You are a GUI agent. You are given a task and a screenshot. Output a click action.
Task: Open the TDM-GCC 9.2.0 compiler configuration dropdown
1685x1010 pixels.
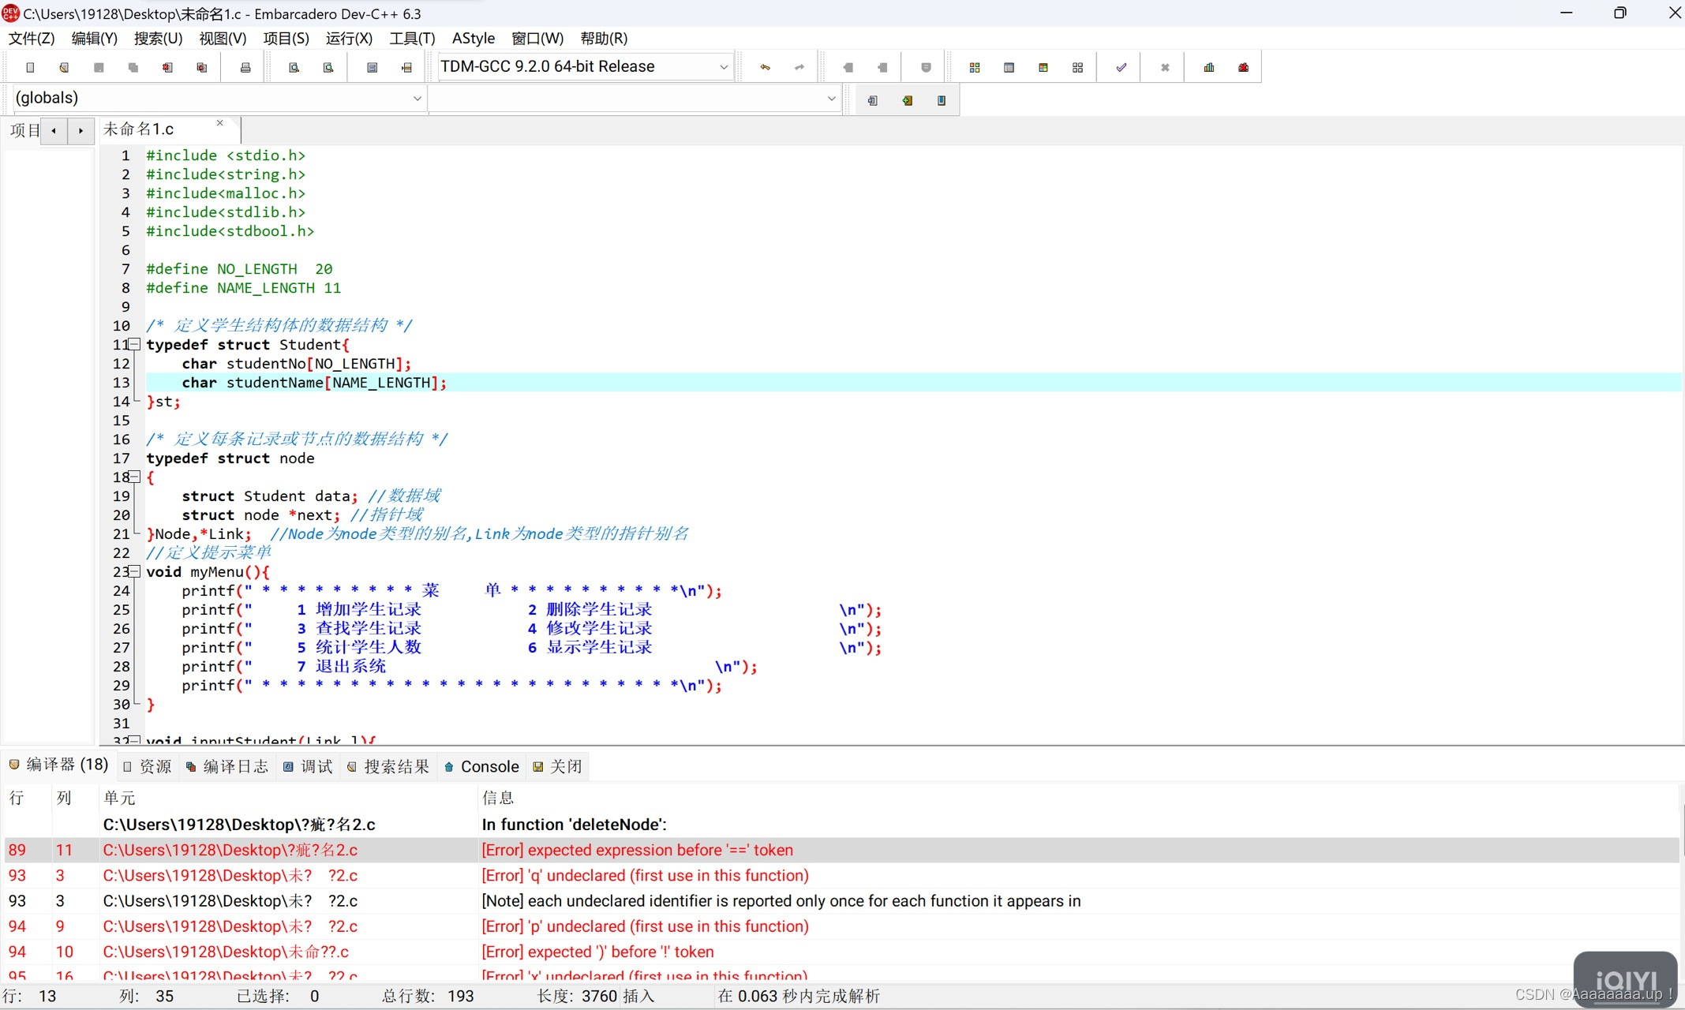[722, 66]
